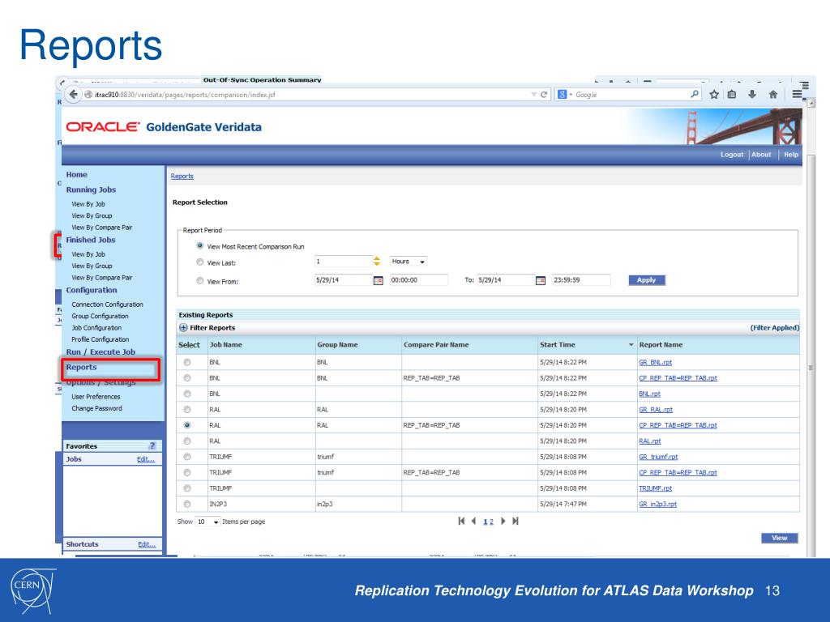Screen dimensions: 830x622
Task: Sort by Start Time column arrow
Action: 631,345
